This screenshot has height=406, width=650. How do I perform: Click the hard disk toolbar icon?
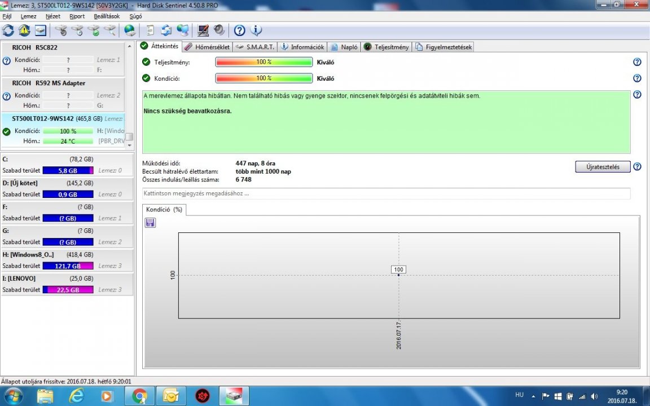point(40,30)
